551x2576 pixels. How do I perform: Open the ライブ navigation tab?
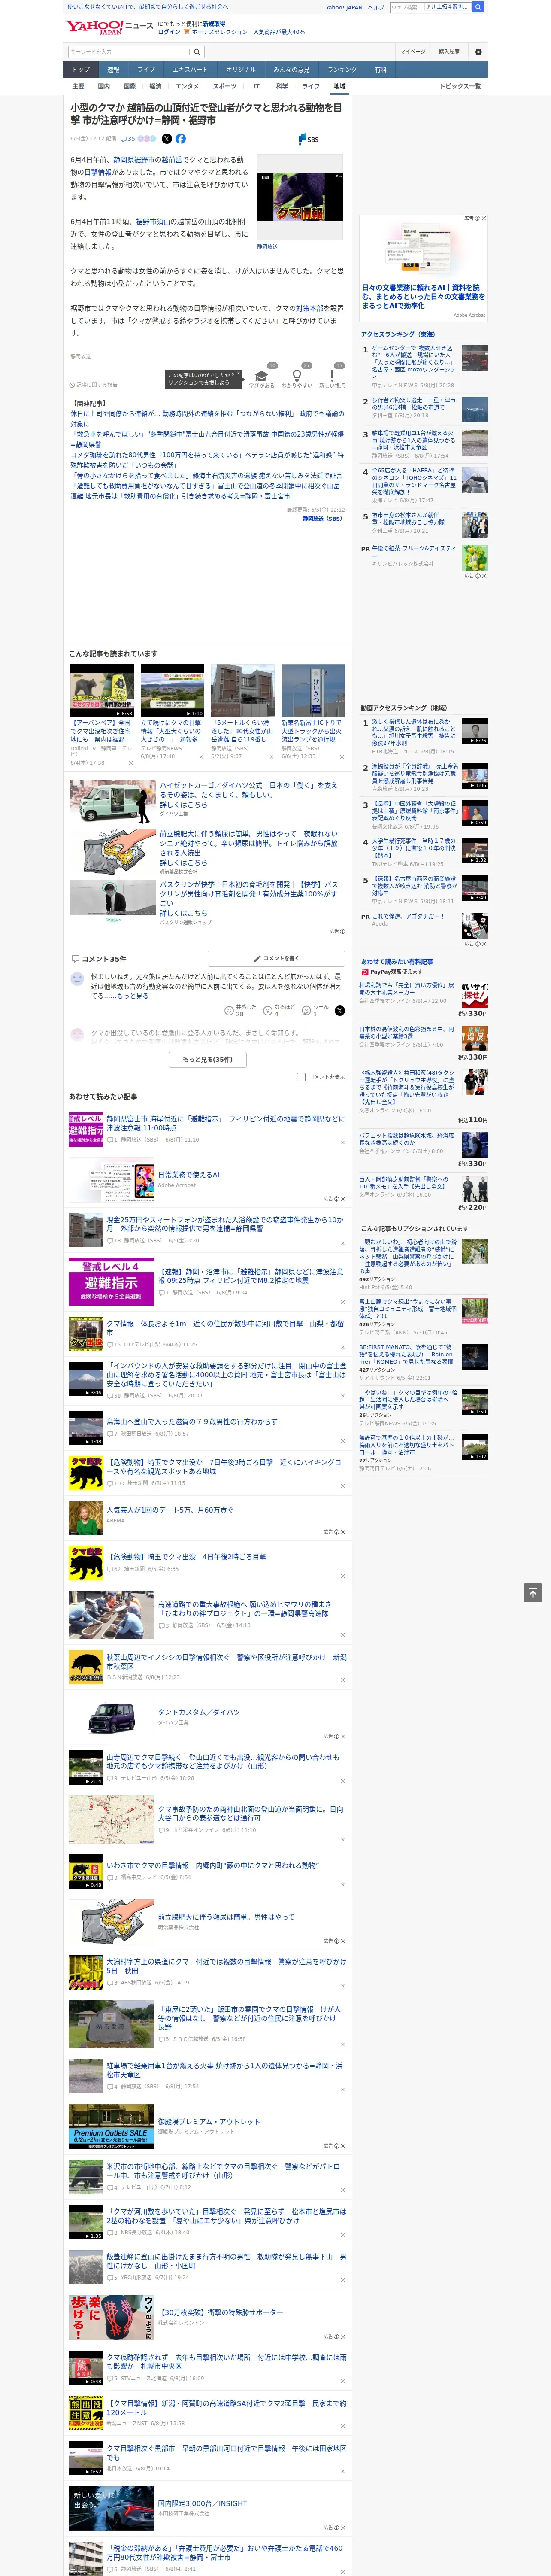coord(146,70)
